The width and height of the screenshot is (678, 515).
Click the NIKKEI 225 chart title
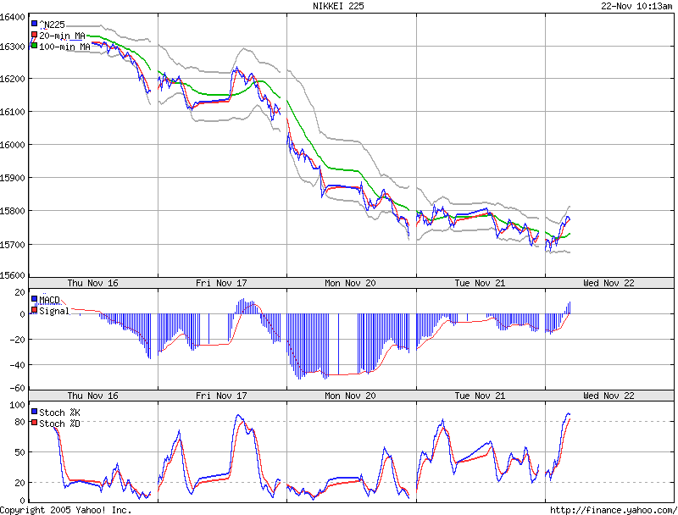tap(338, 6)
